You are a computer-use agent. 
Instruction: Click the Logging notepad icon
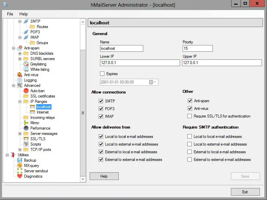coord(20,80)
